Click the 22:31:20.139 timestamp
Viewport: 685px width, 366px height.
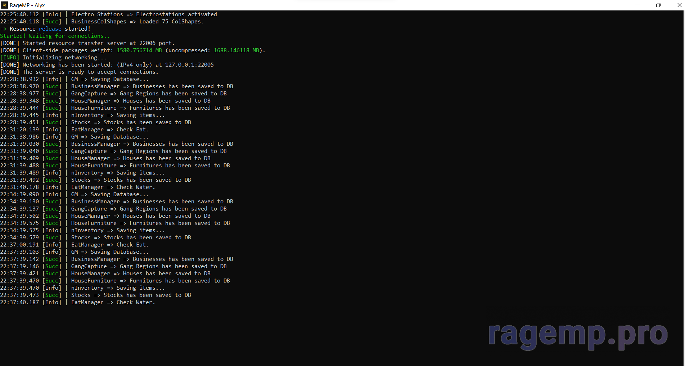[x=19, y=130]
